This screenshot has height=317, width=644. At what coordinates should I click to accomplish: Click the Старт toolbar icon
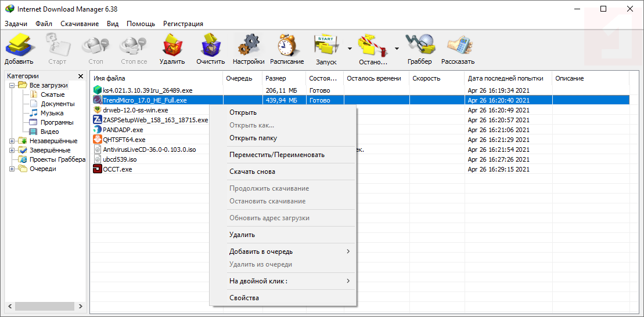click(x=57, y=45)
